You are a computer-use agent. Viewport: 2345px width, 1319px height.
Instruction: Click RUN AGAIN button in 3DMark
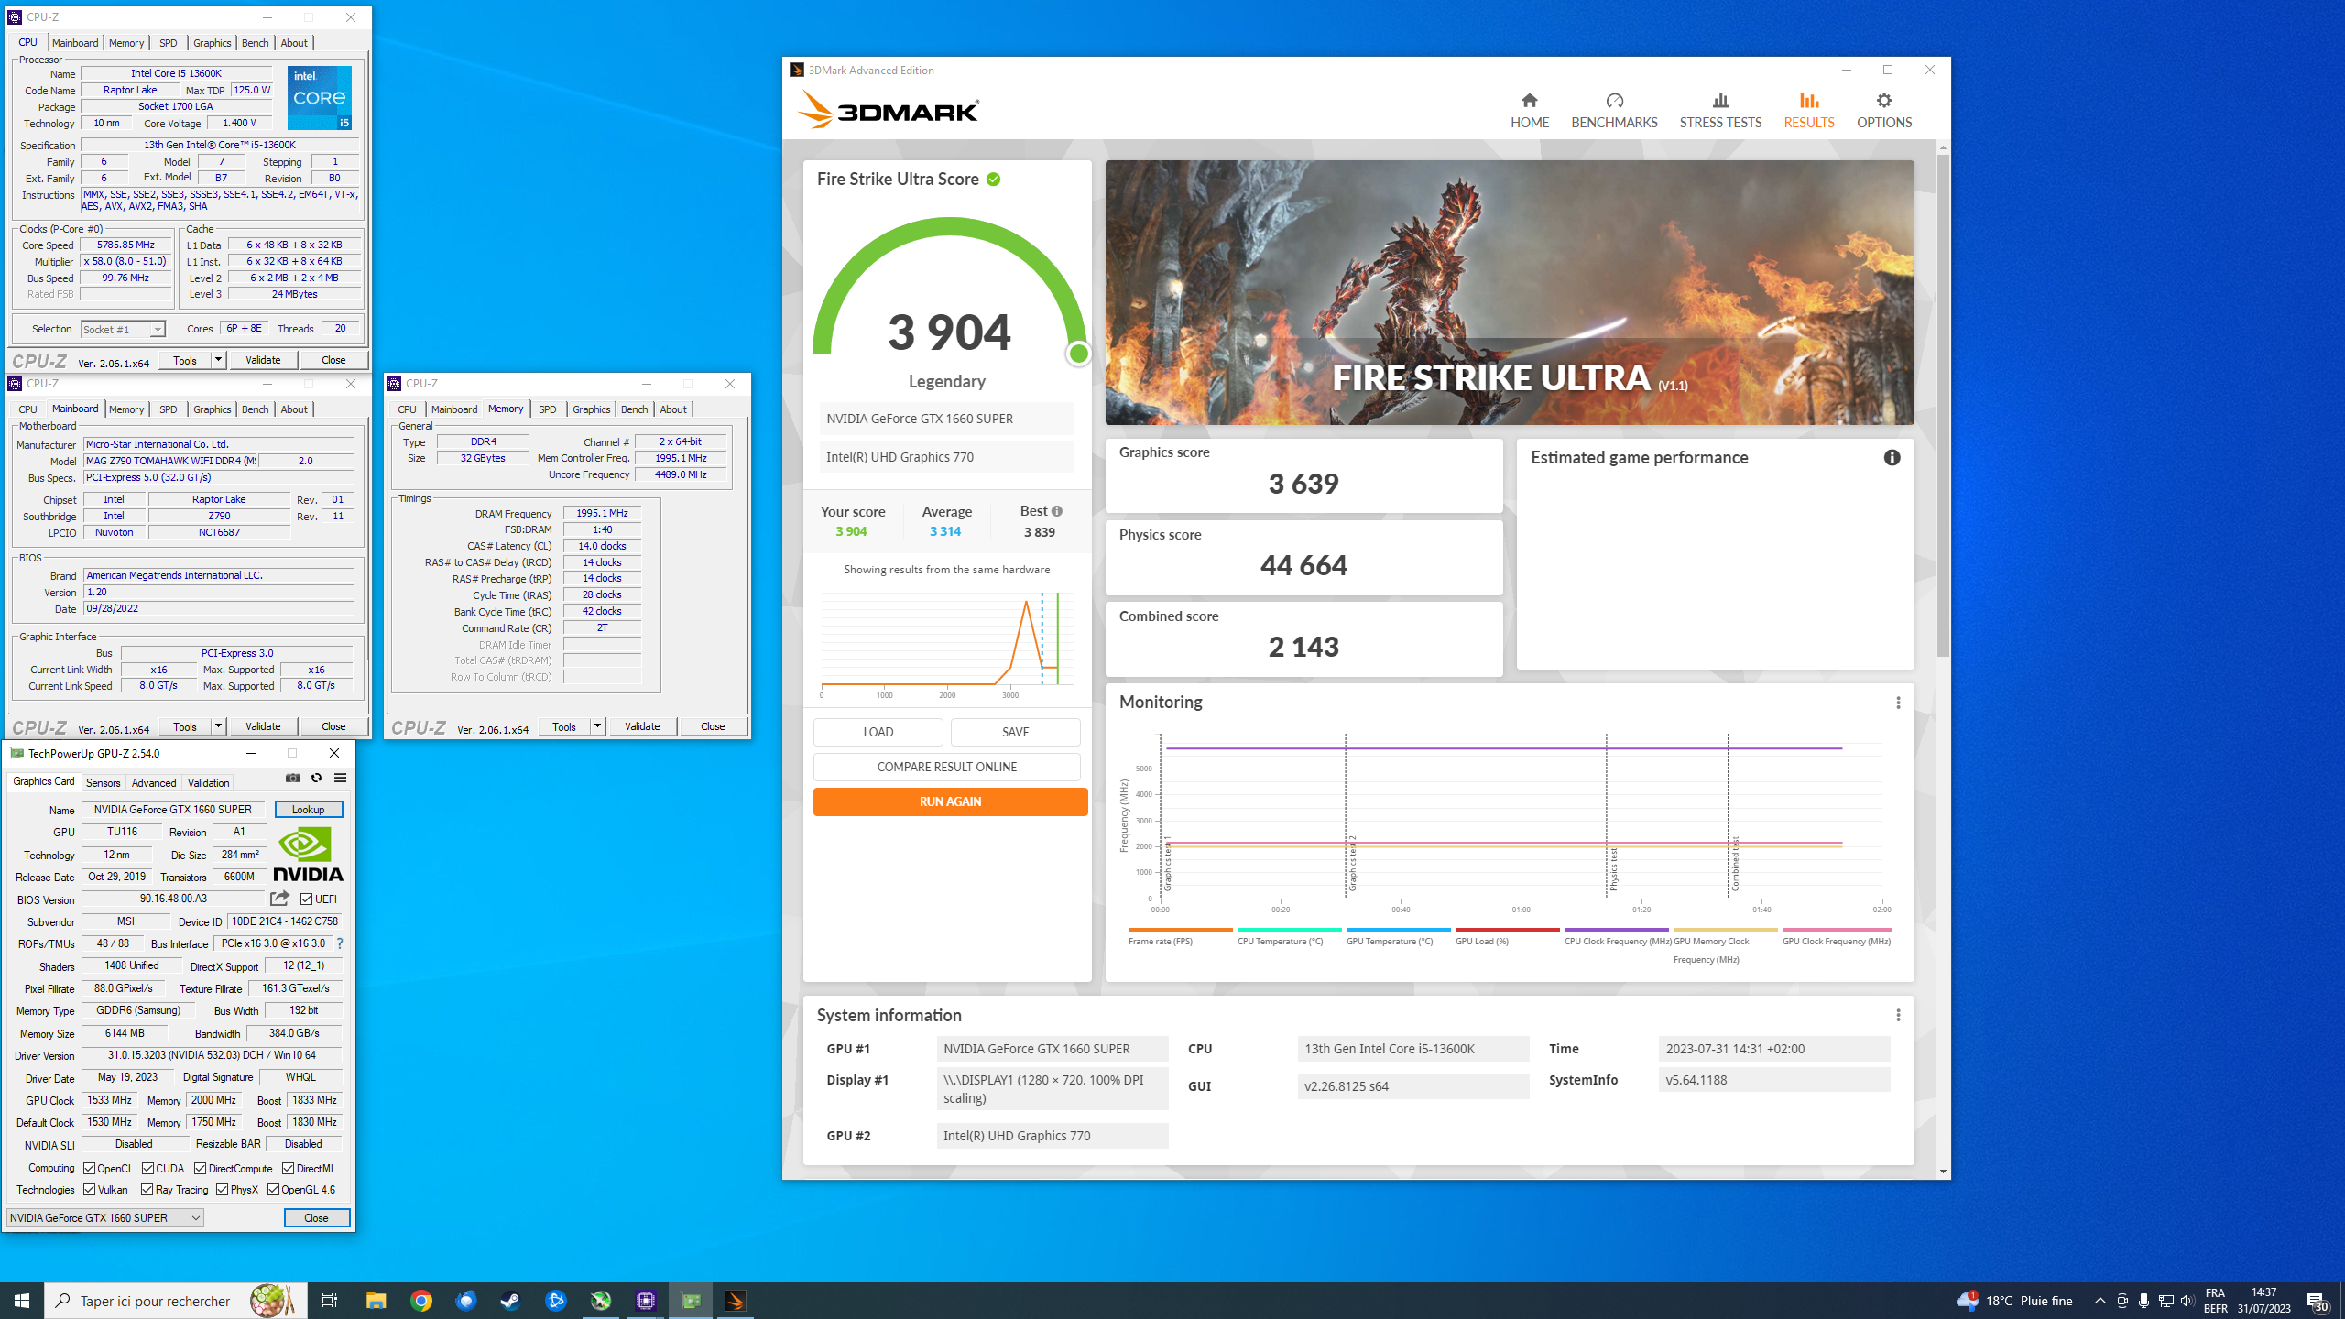[x=950, y=801]
